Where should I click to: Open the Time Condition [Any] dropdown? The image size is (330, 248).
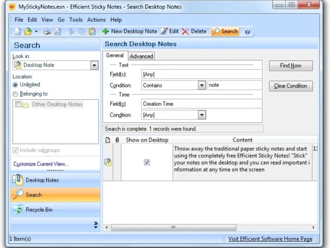pyautogui.click(x=202, y=115)
